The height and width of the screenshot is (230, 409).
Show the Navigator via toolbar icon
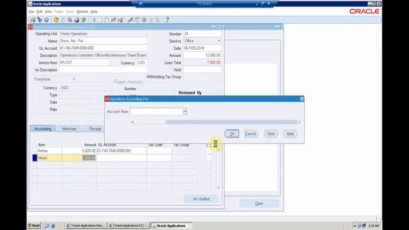46,20
